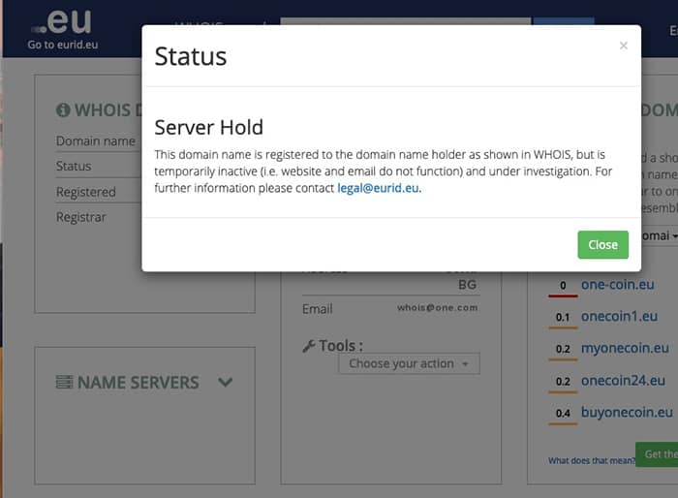Screen dimensions: 678x498
Task: Click the 0 score beside one-coin.eu
Action: point(563,286)
